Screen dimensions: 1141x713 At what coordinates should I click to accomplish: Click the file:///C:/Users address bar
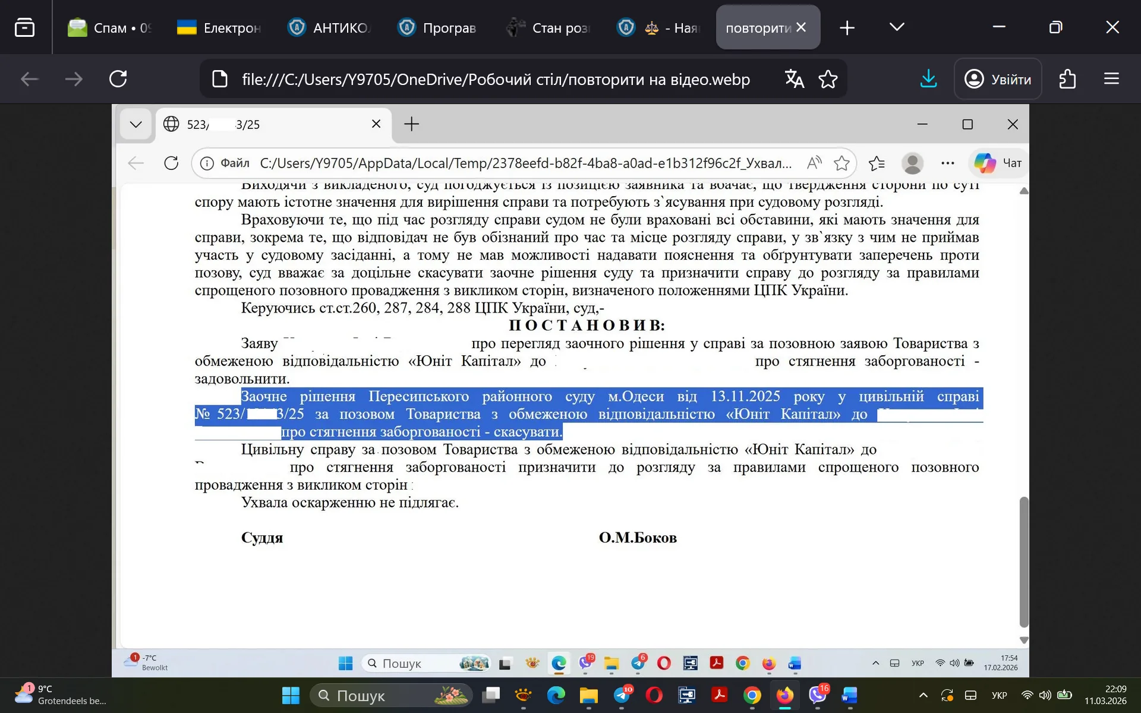tap(495, 79)
